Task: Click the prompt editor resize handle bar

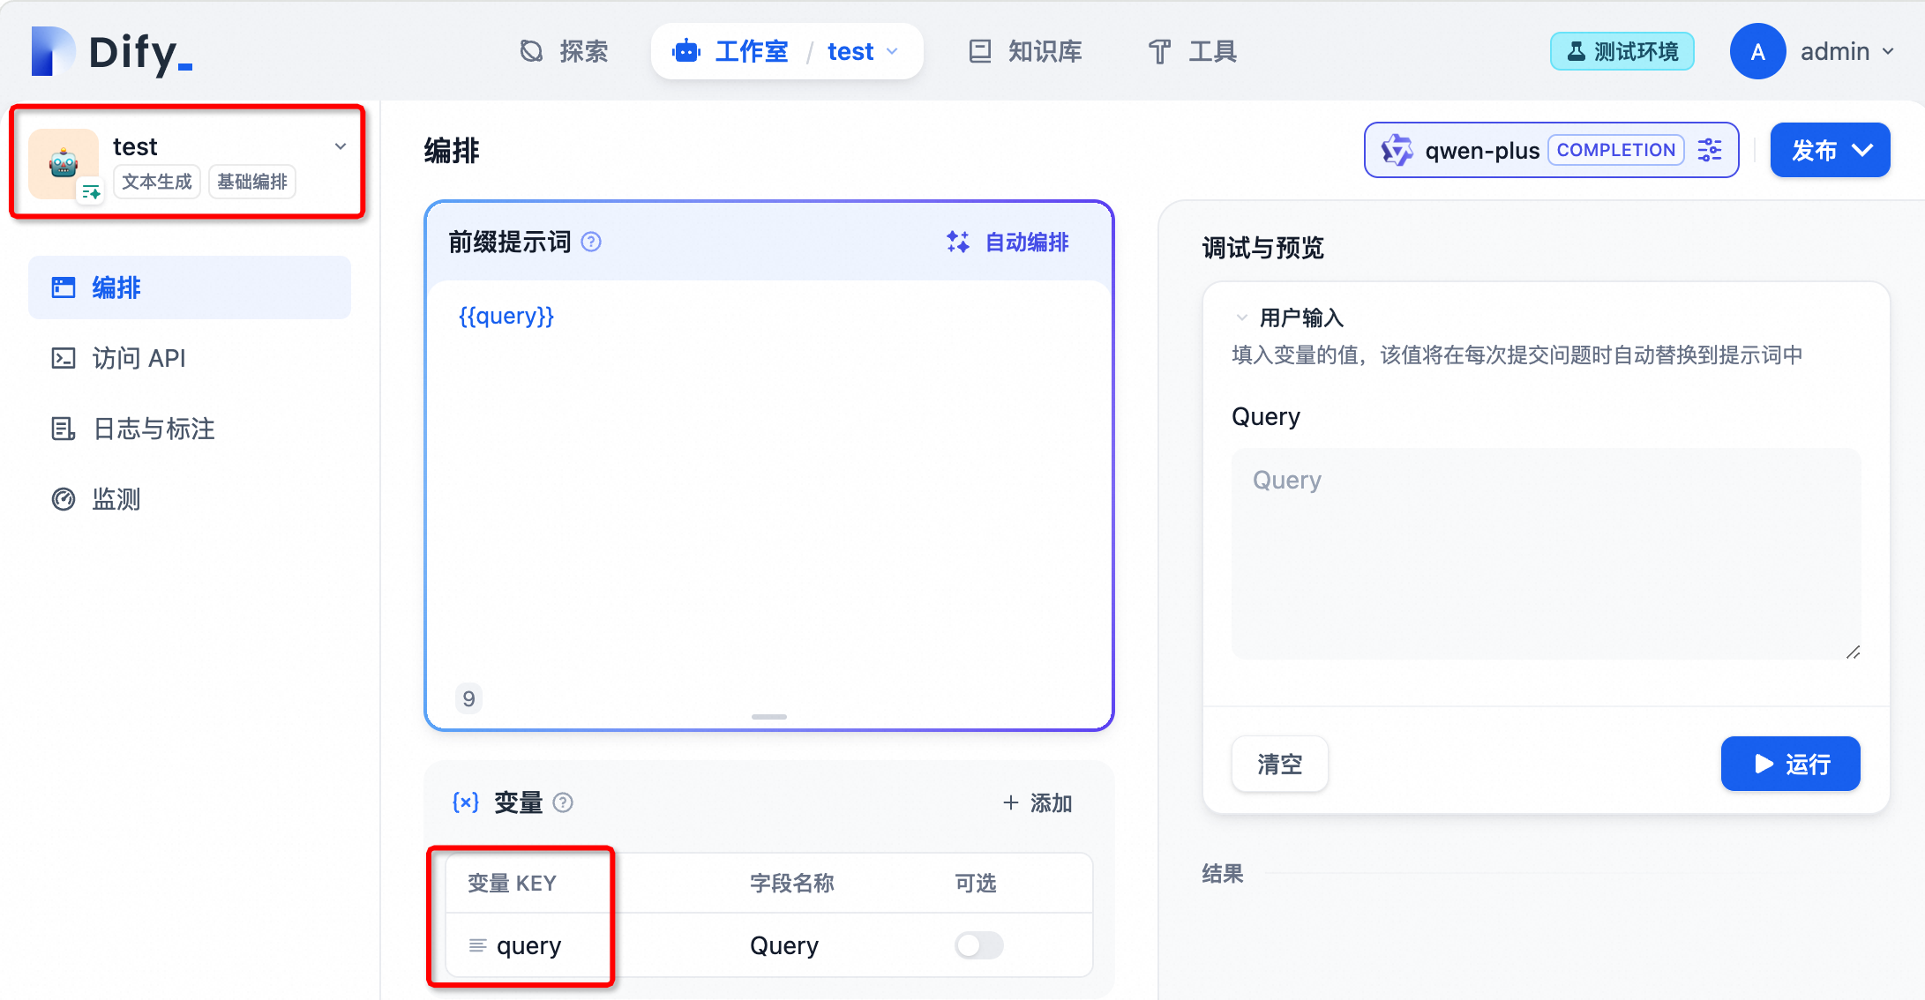Action: click(x=768, y=717)
